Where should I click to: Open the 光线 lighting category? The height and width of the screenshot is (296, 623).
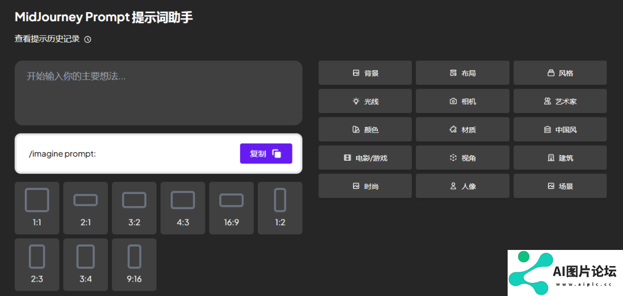point(365,101)
